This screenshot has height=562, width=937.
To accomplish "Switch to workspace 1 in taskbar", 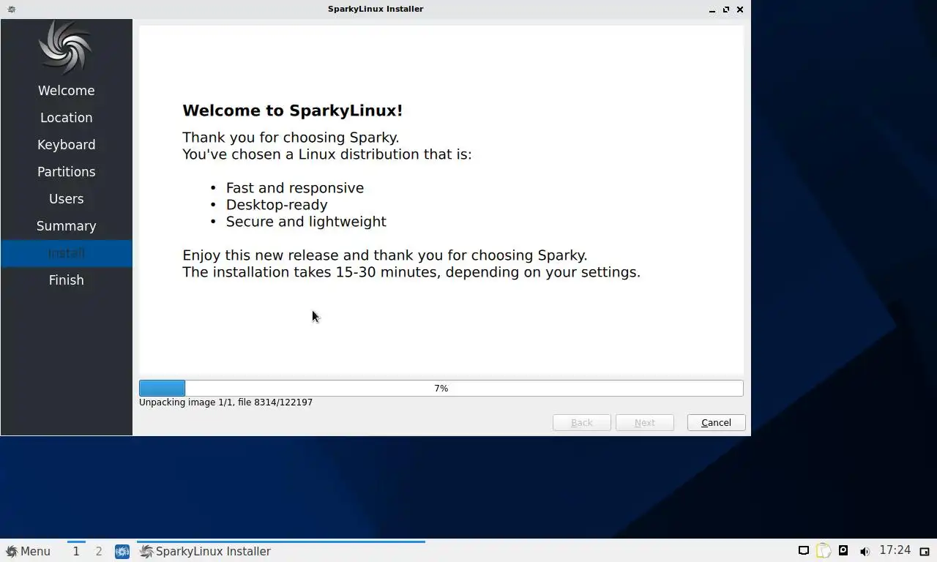I will [x=76, y=551].
